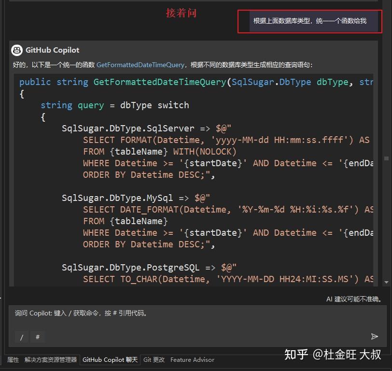Image resolution: width=392 pixels, height=371 pixels.
Task: Select the GitHub Copilot avatar in chat header
Action: 17,50
